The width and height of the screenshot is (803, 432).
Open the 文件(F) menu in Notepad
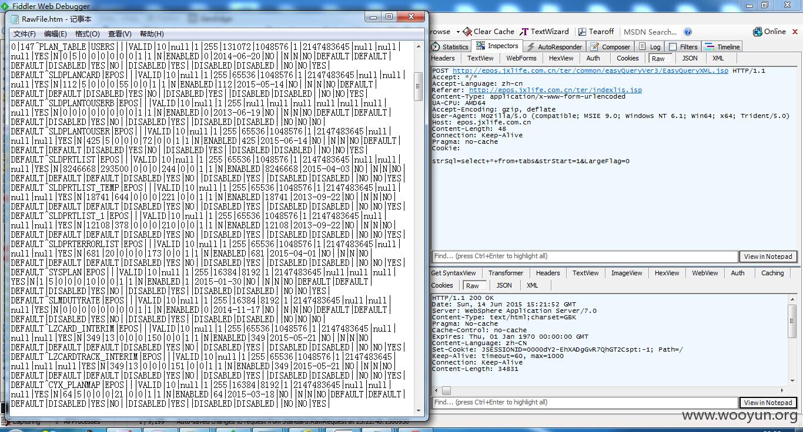pyautogui.click(x=25, y=34)
